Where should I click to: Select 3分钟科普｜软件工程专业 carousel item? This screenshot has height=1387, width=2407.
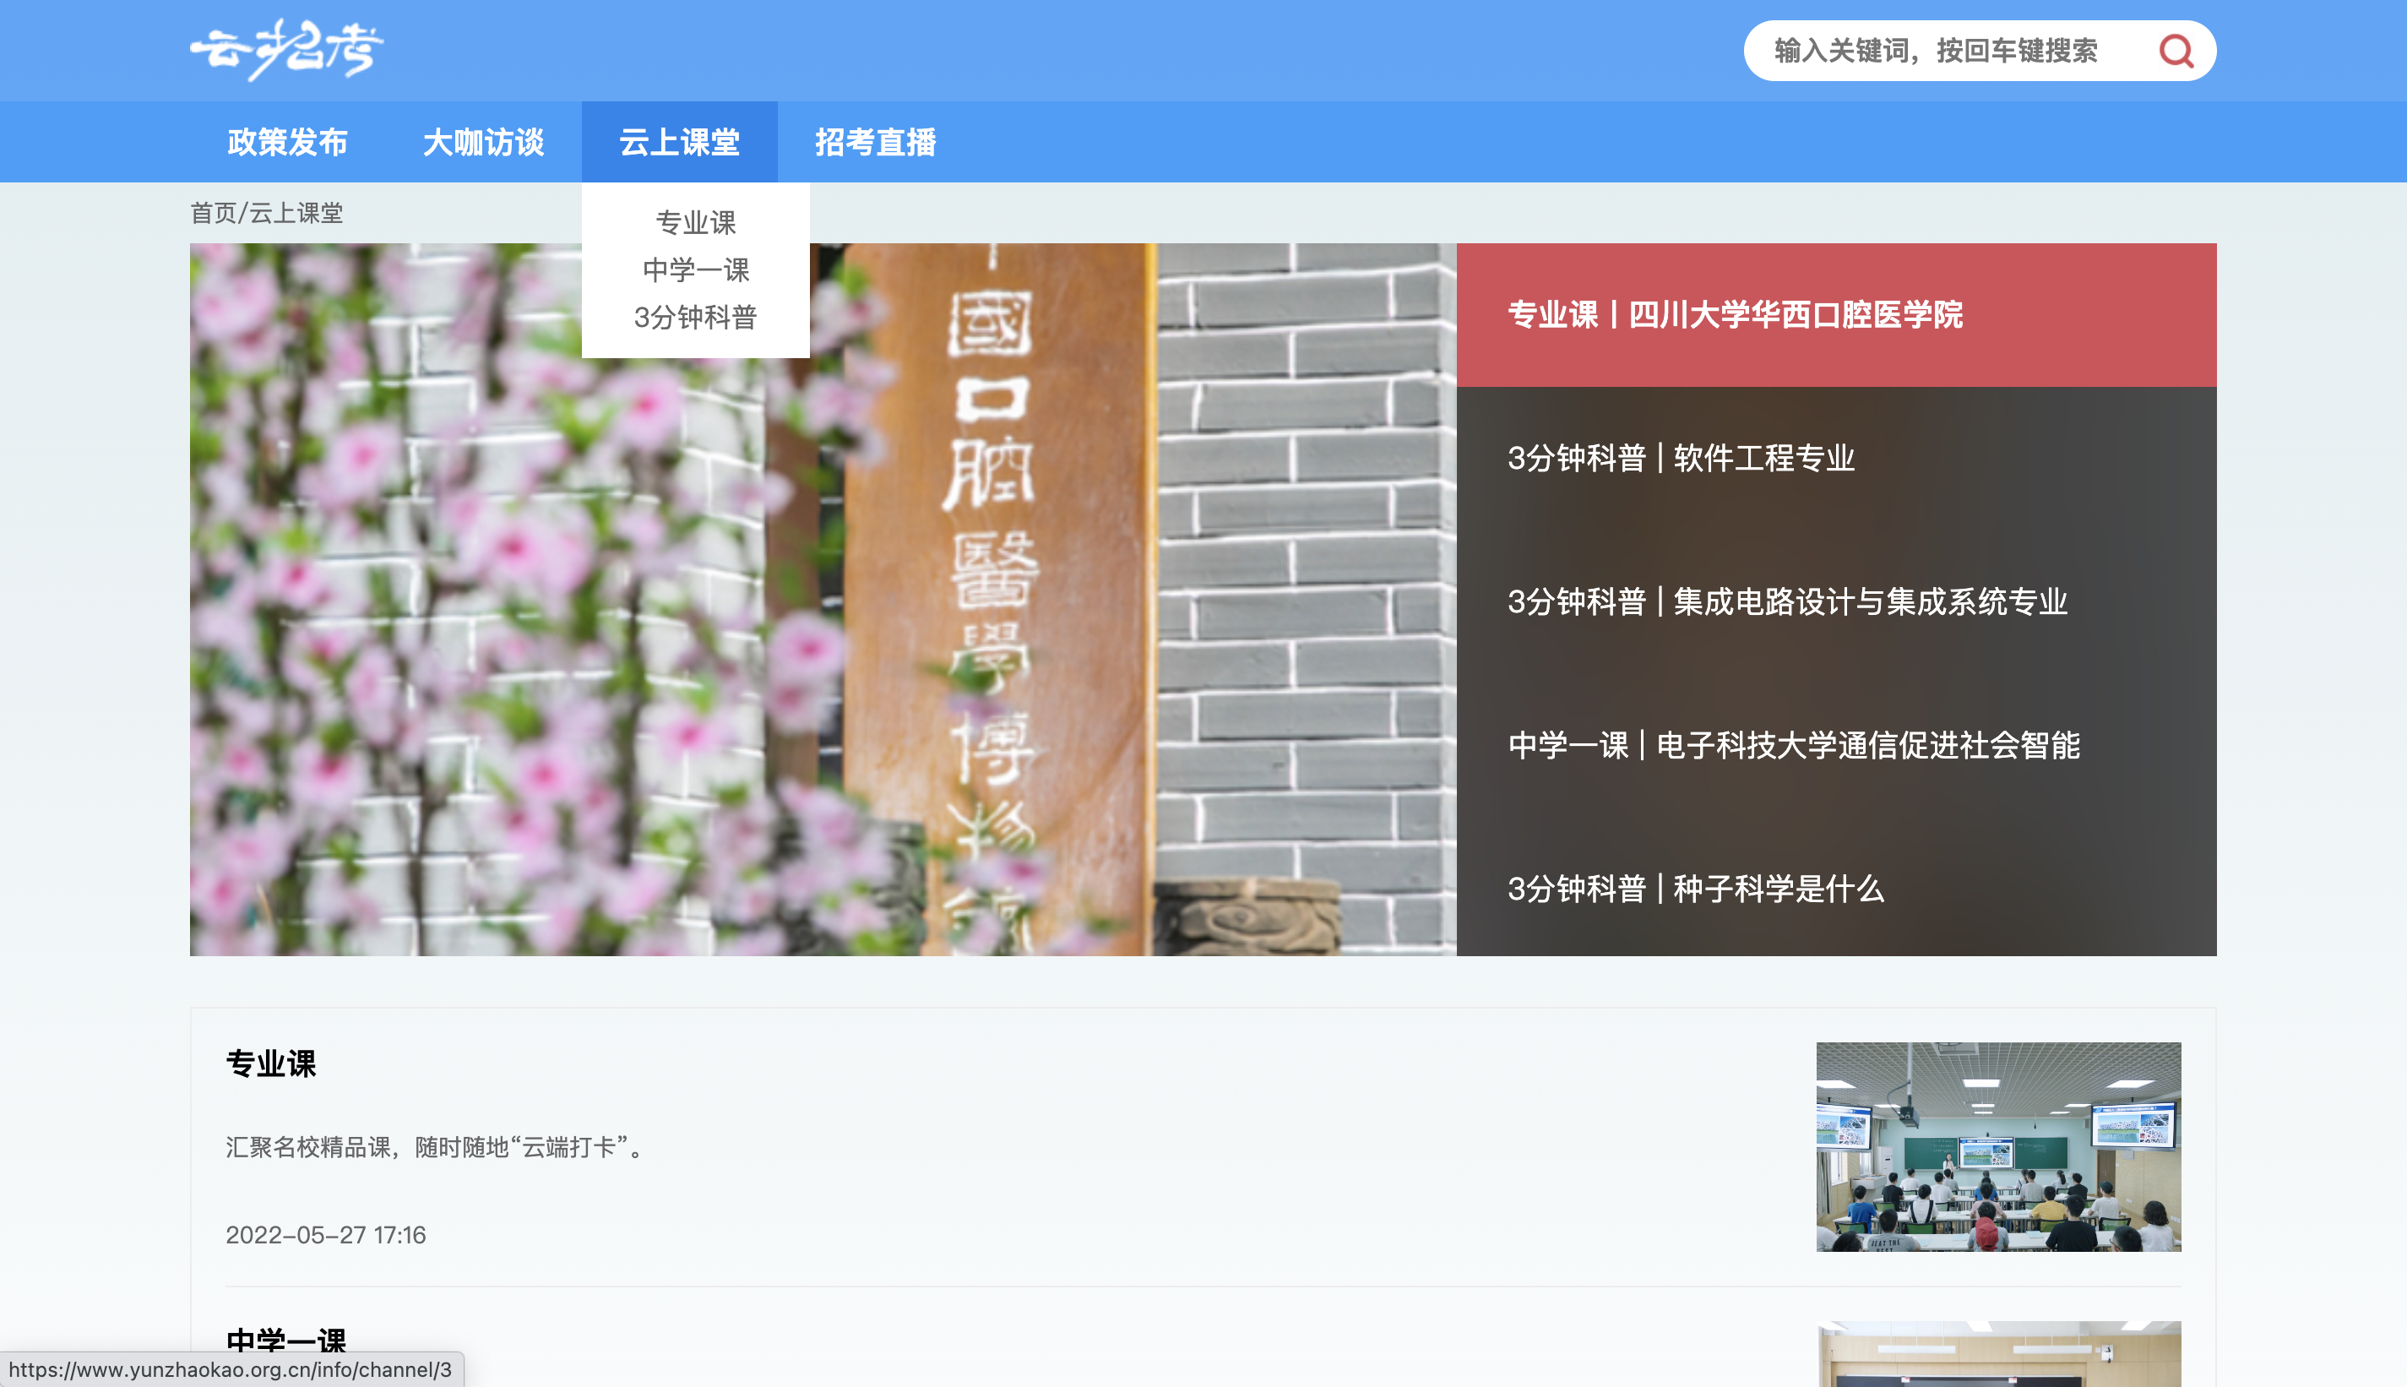pos(1836,458)
